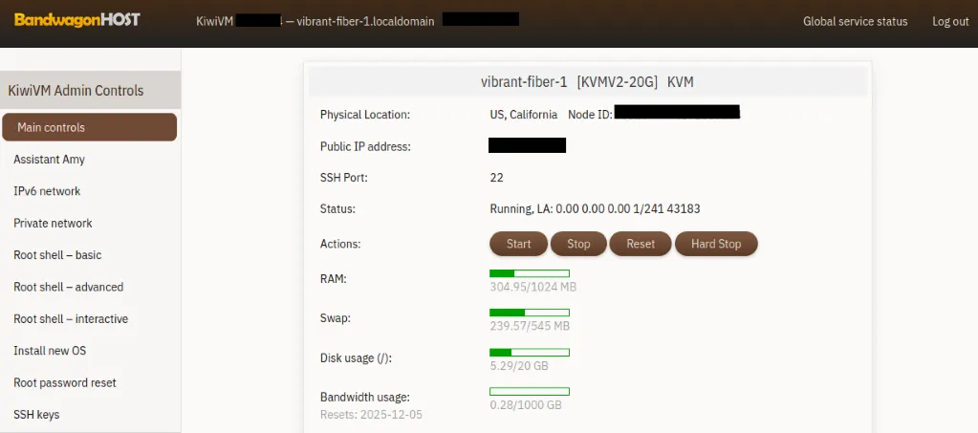Image resolution: width=978 pixels, height=433 pixels.
Task: Open Assistant Amy section
Action: [49, 160]
